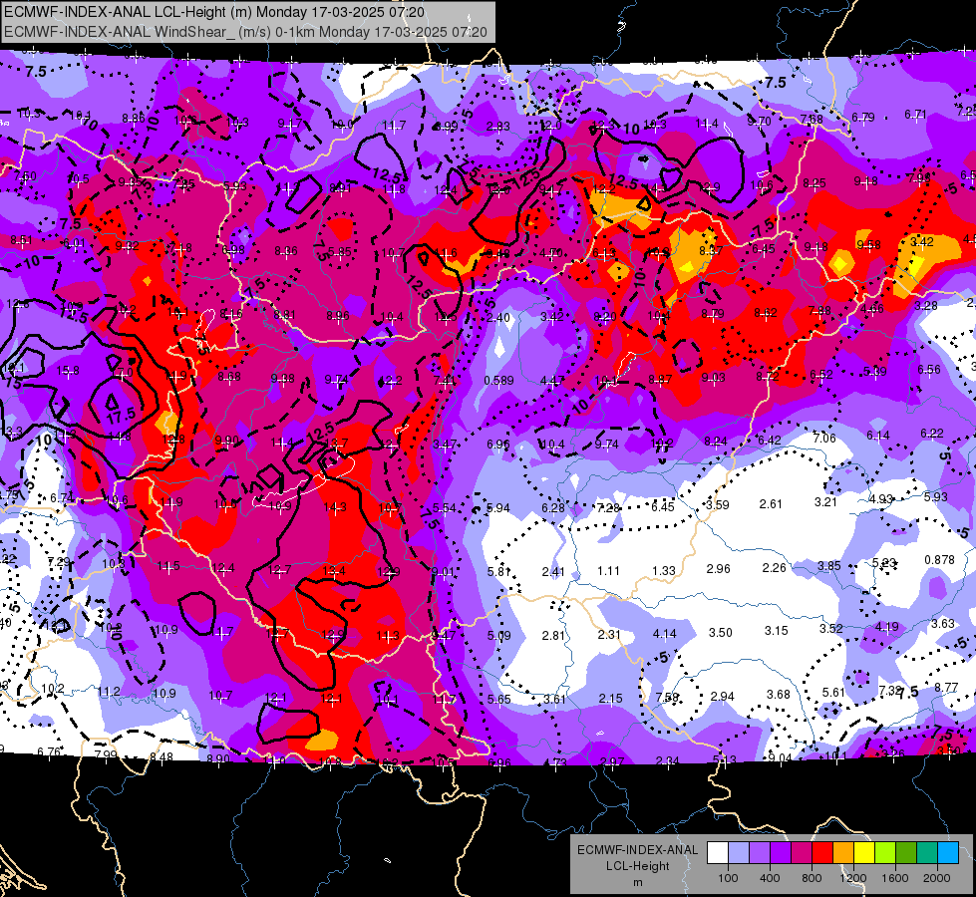Click the legend title ECMWF-INDEX-ANAL
Screen dimensions: 976x897
[637, 850]
